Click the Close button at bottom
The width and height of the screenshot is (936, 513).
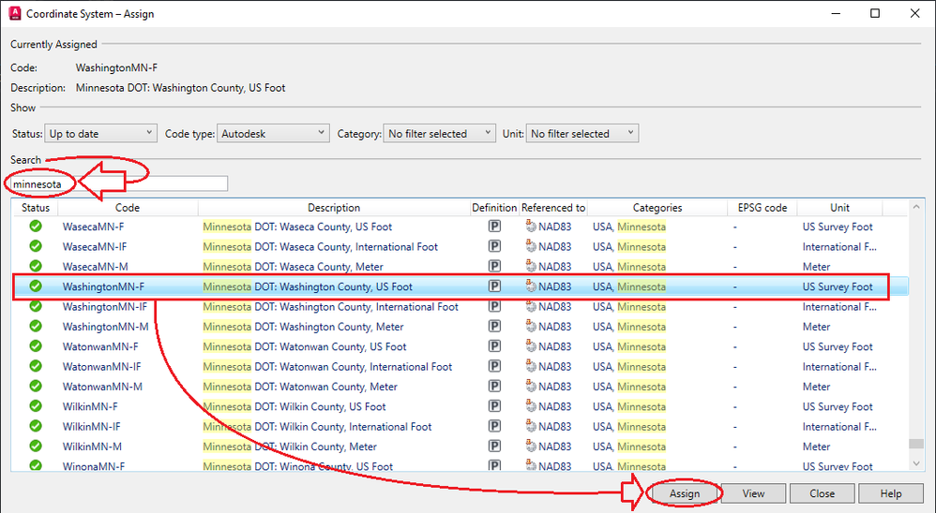(822, 493)
